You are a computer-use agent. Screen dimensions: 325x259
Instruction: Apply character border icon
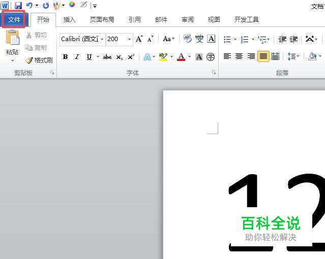point(211,39)
